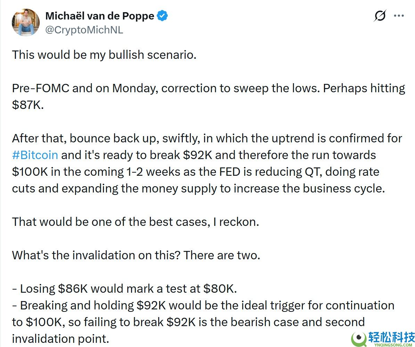
Task: Open the @CryptoMichNL handle link
Action: click(84, 30)
